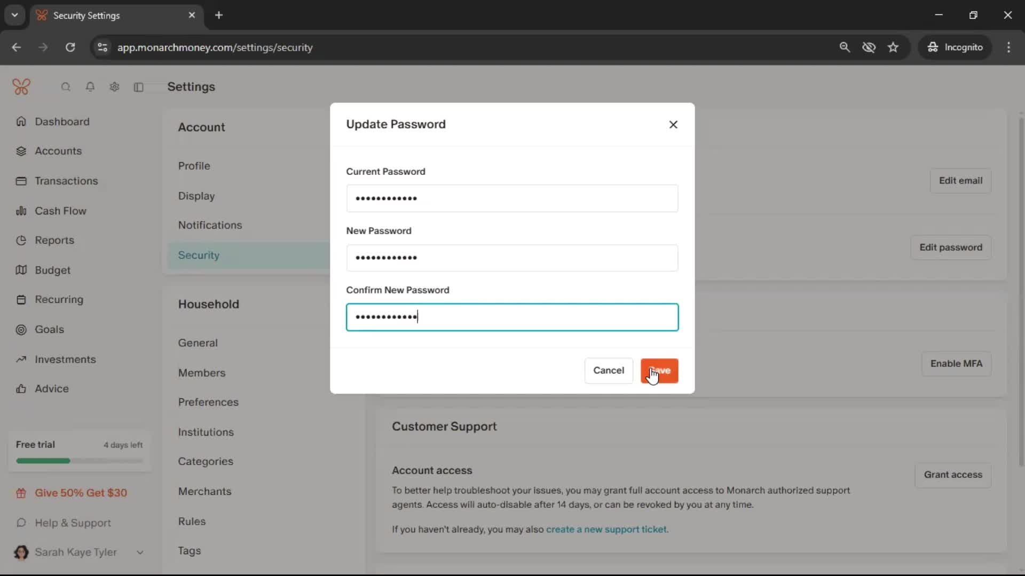The image size is (1025, 576).
Task: Expand the Sarah Kaye Tyler user menu
Action: (140, 553)
